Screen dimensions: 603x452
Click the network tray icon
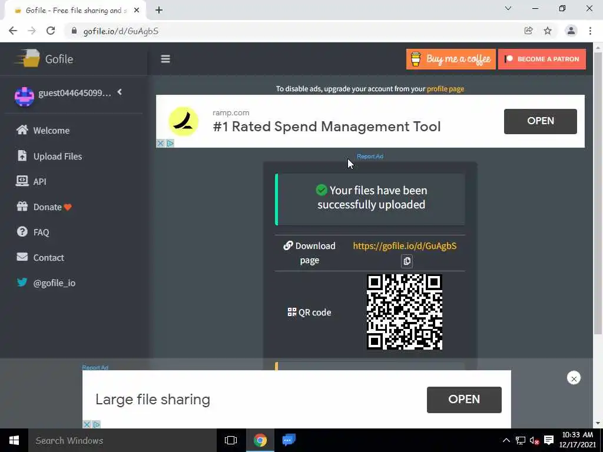tap(520, 440)
